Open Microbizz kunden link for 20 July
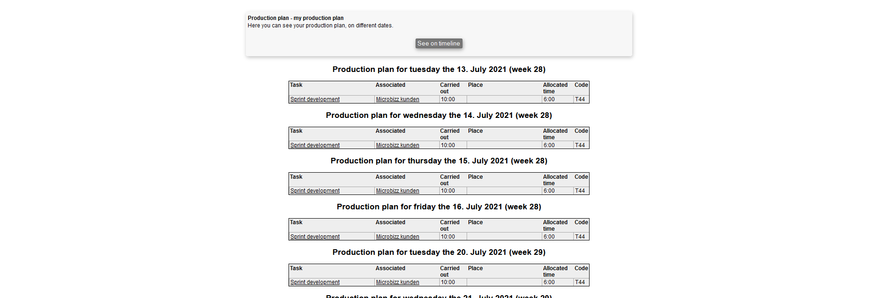 click(398, 282)
